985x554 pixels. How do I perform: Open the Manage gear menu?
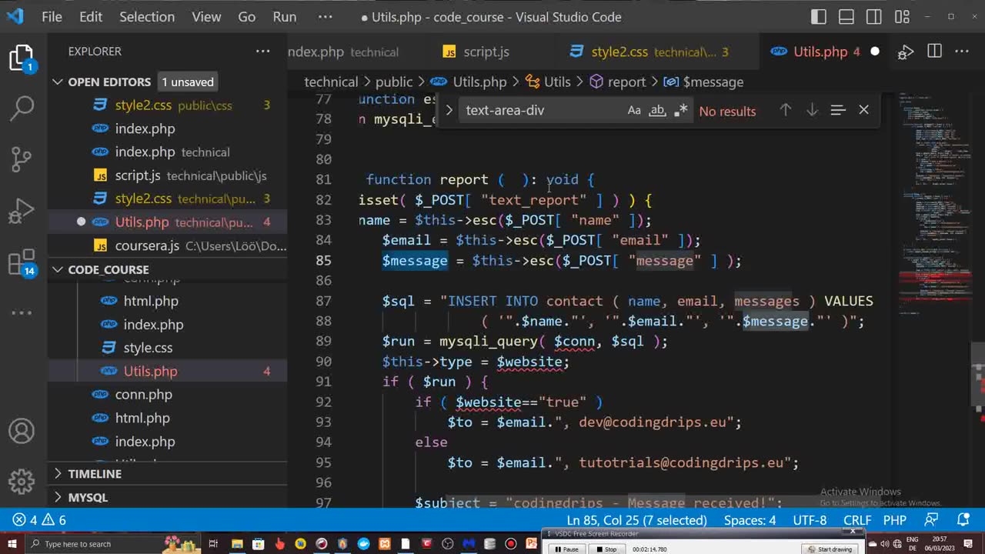pos(22,481)
